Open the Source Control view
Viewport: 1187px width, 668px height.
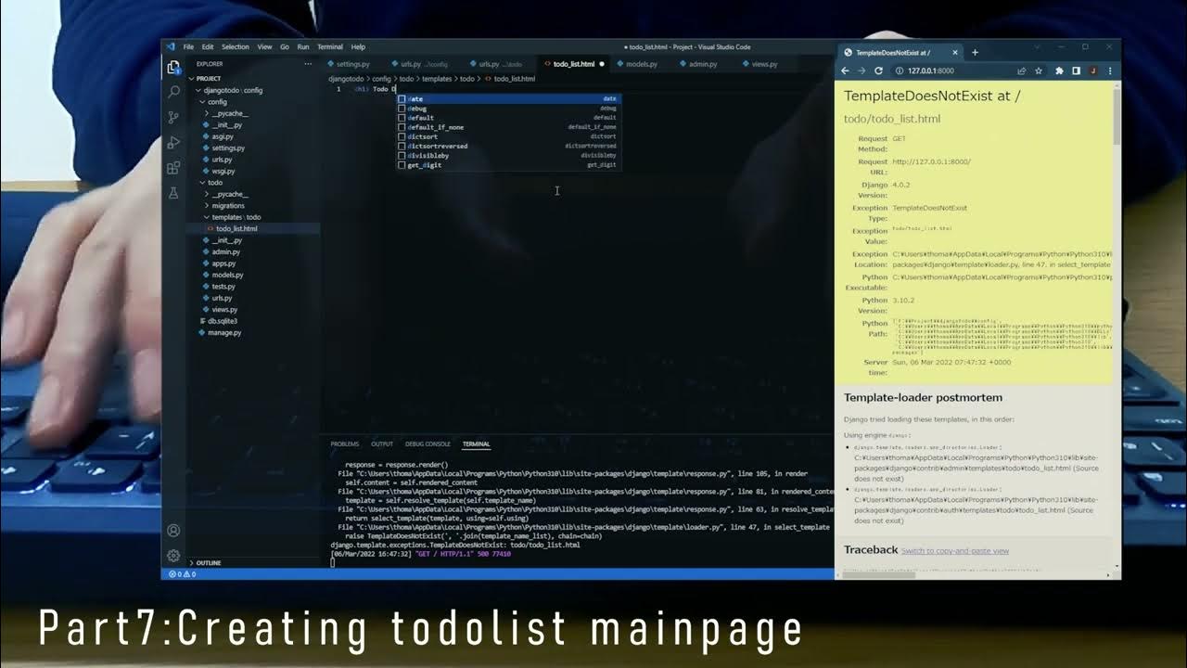(x=172, y=118)
